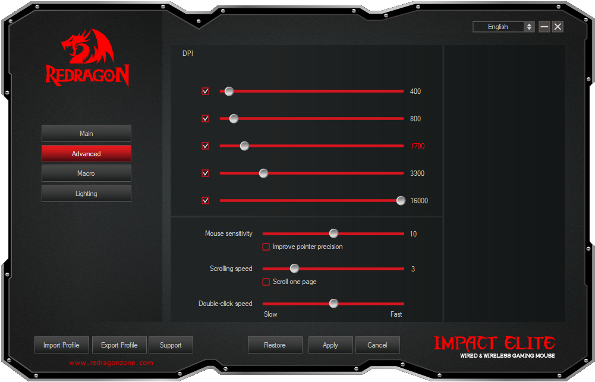Click the 3300 DPI slider handle
The width and height of the screenshot is (595, 382).
[x=263, y=173]
